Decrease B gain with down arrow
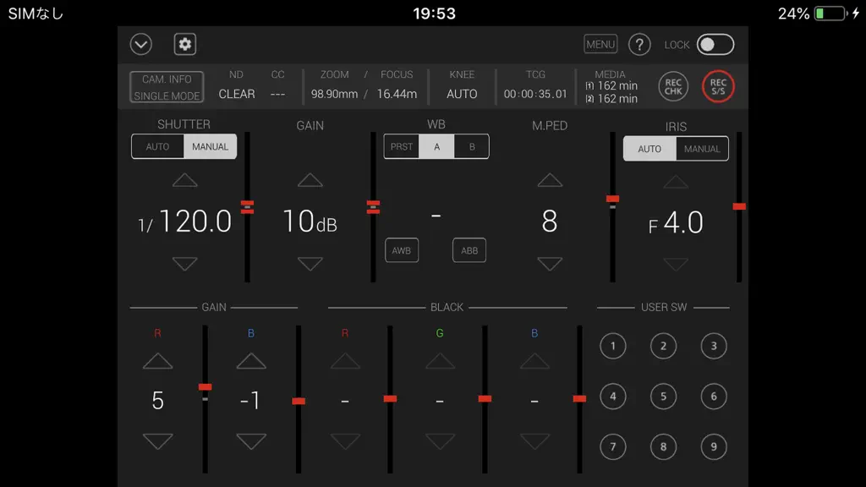The height and width of the screenshot is (487, 866). (x=251, y=441)
